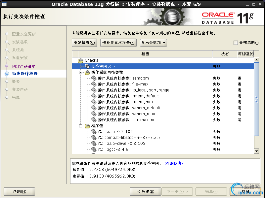Click the 下一步 button
Viewport: 265px width, 198px height.
click(177, 191)
